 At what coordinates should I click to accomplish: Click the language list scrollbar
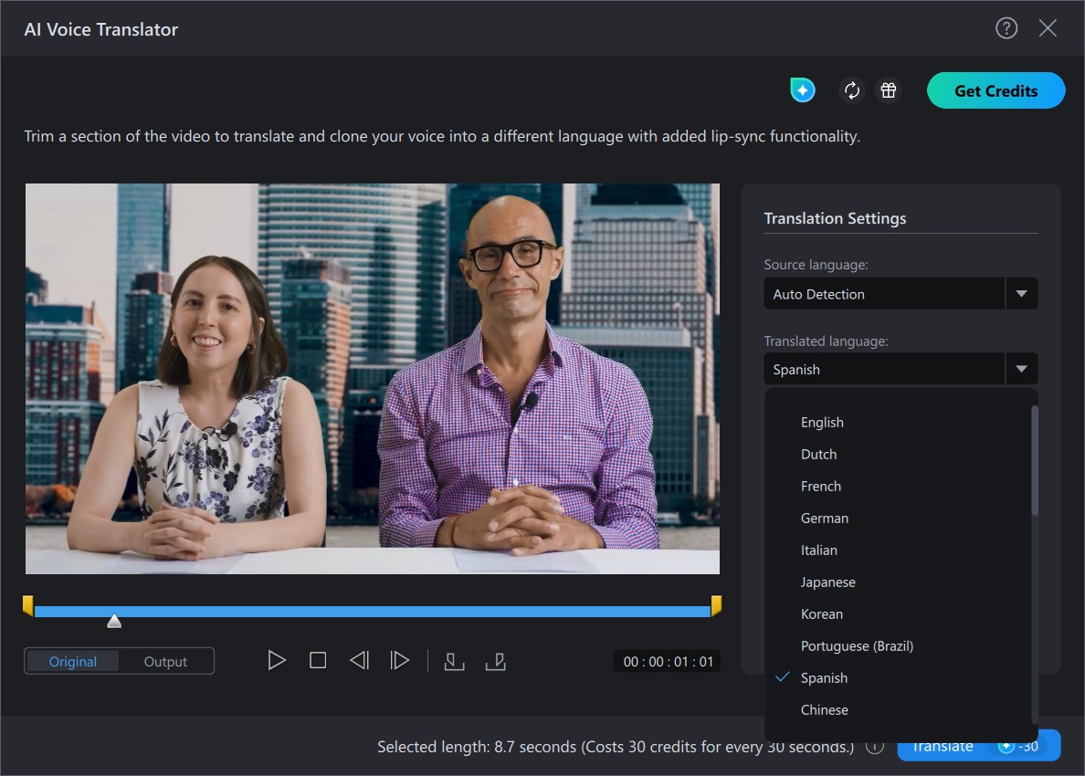coord(1034,460)
